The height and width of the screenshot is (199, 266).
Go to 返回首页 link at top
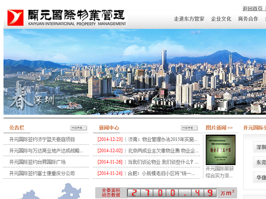click(x=253, y=8)
